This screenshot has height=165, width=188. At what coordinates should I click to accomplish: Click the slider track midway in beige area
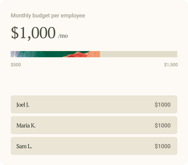tap(139, 54)
